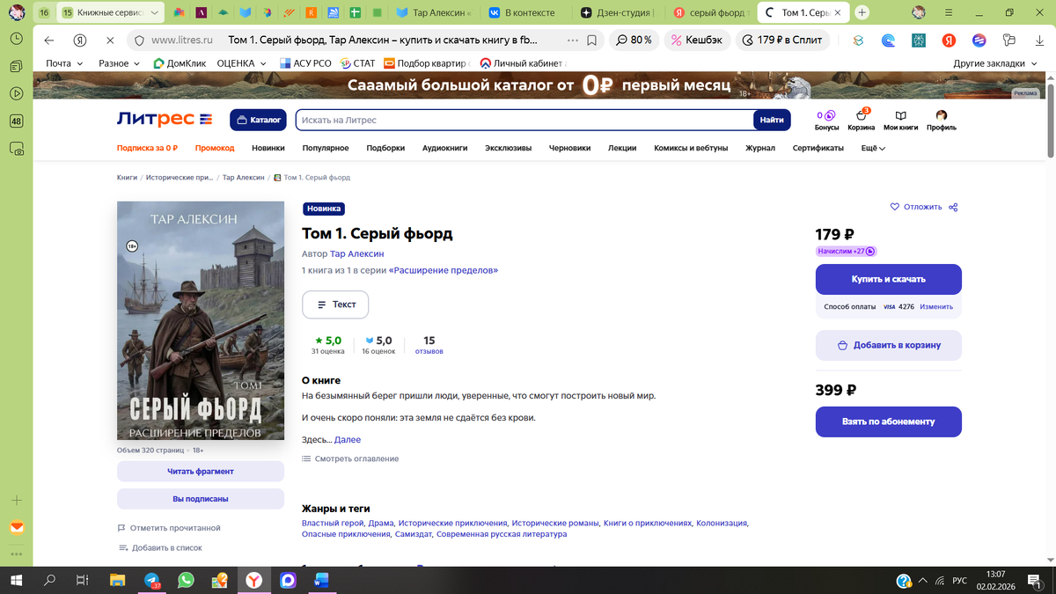Open the Подборки menu item
This screenshot has width=1056, height=594.
pyautogui.click(x=385, y=148)
